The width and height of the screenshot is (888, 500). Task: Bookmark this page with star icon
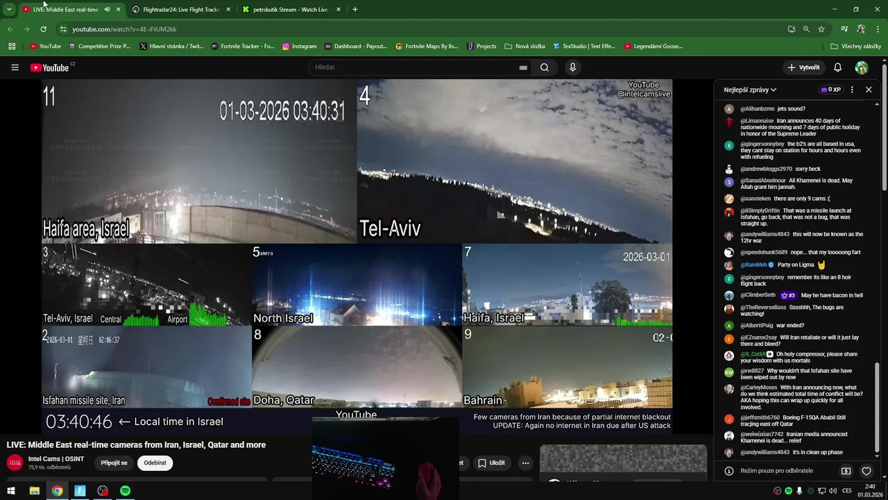[x=821, y=29]
